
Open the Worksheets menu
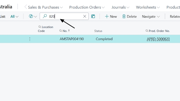point(148,7)
